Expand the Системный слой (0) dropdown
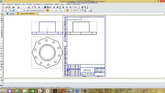The image size is (165, 93). pyautogui.click(x=44, y=10)
